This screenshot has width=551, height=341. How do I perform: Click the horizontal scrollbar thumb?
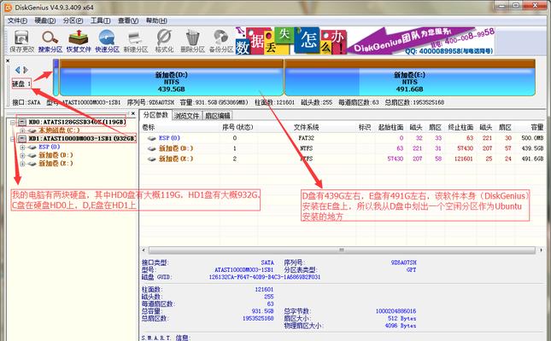click(342, 250)
